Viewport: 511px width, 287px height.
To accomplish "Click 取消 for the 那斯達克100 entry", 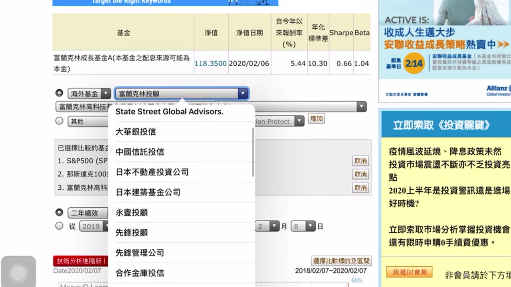I will click(360, 174).
